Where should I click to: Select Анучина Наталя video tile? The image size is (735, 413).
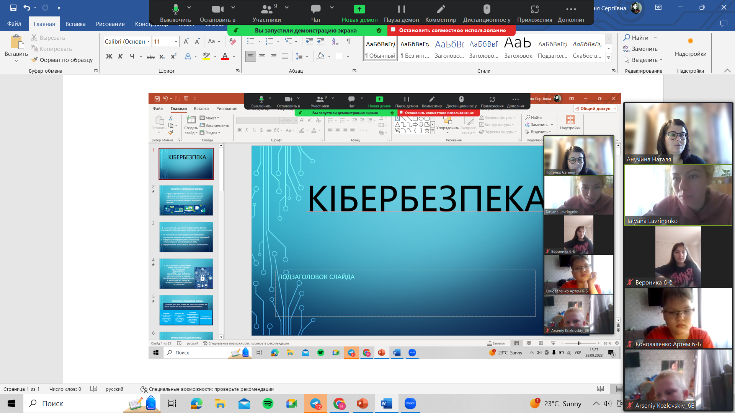tap(678, 133)
